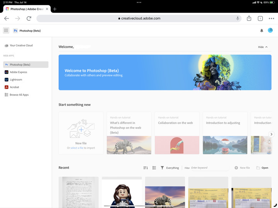Click the filter funnel icon
Viewport: 278px width, 208px height.
click(x=162, y=168)
